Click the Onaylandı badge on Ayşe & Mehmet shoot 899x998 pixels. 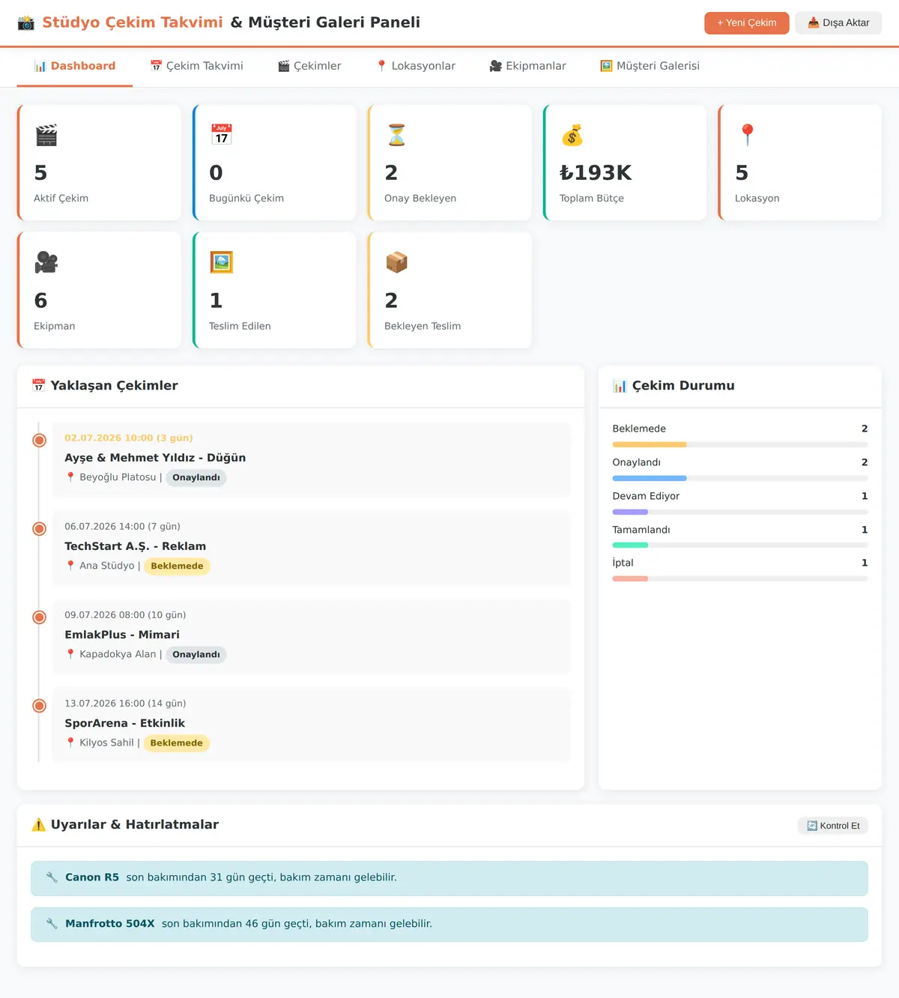tap(196, 478)
